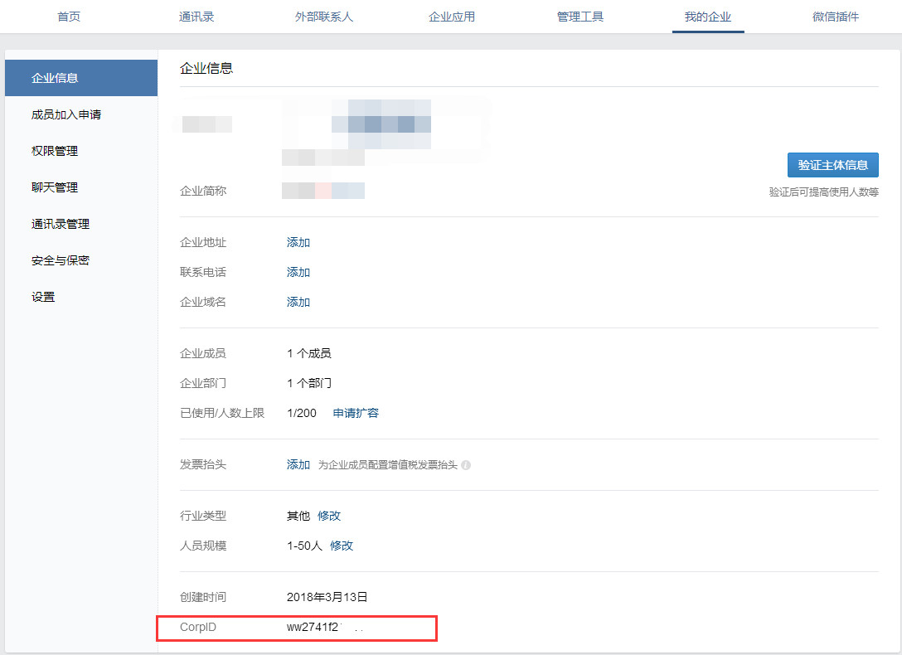Viewport: 902px width, 655px height.
Task: Click 添加 next to 联系电话
Action: coord(298,272)
